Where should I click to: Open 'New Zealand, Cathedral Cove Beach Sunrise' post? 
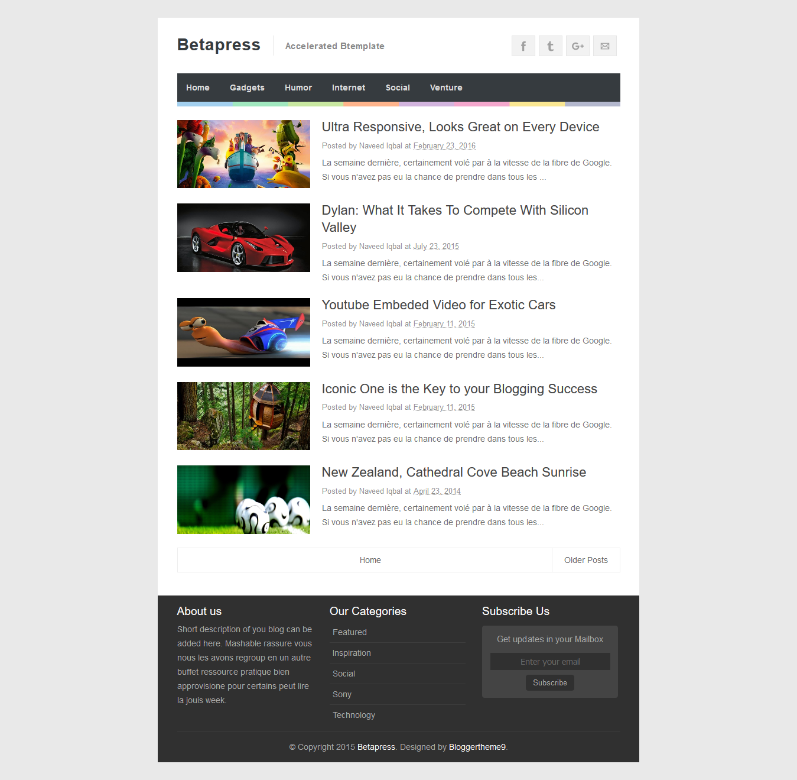pyautogui.click(x=454, y=472)
